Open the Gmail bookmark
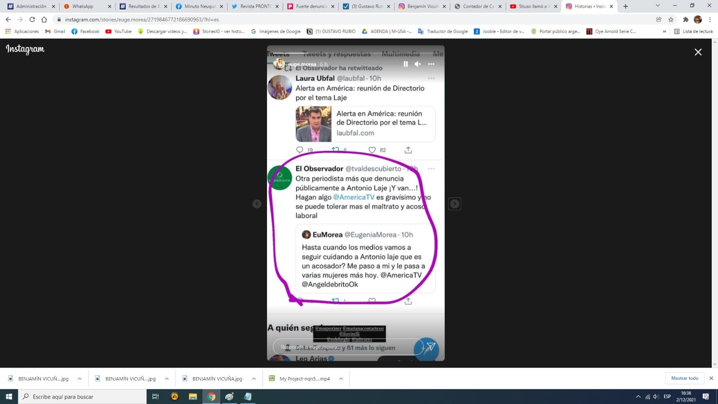This screenshot has height=404, width=718. (55, 31)
